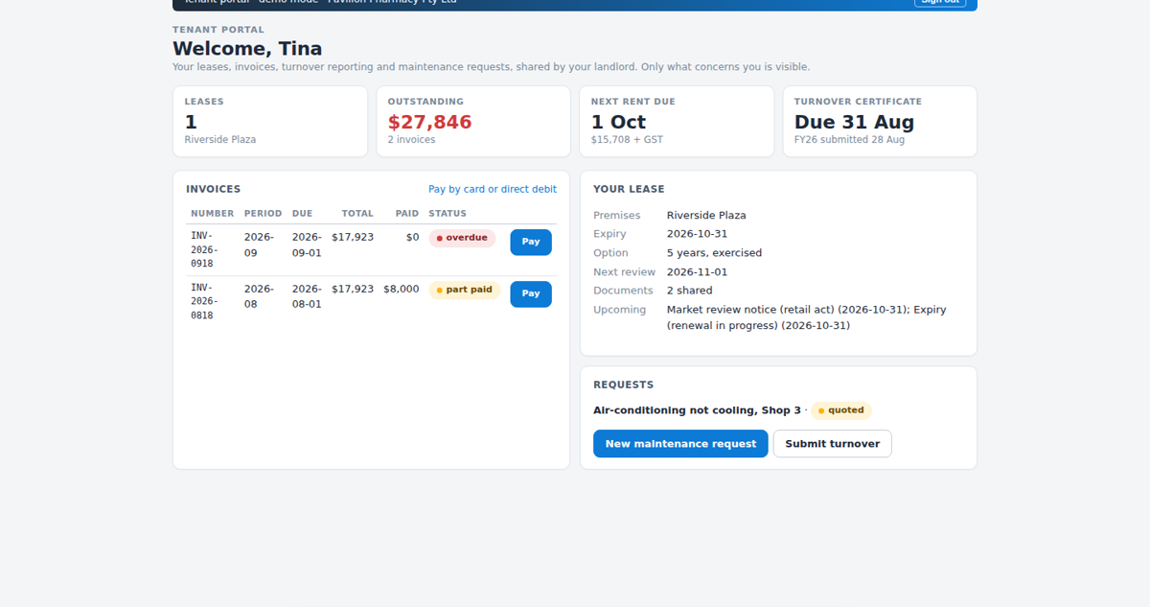1150x607 pixels.
Task: Click the 'part paid' status badge
Action: point(465,290)
